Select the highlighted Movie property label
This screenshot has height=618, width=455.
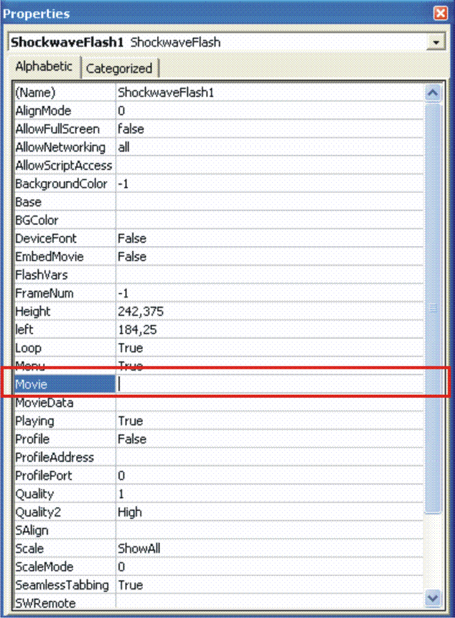[x=64, y=384]
